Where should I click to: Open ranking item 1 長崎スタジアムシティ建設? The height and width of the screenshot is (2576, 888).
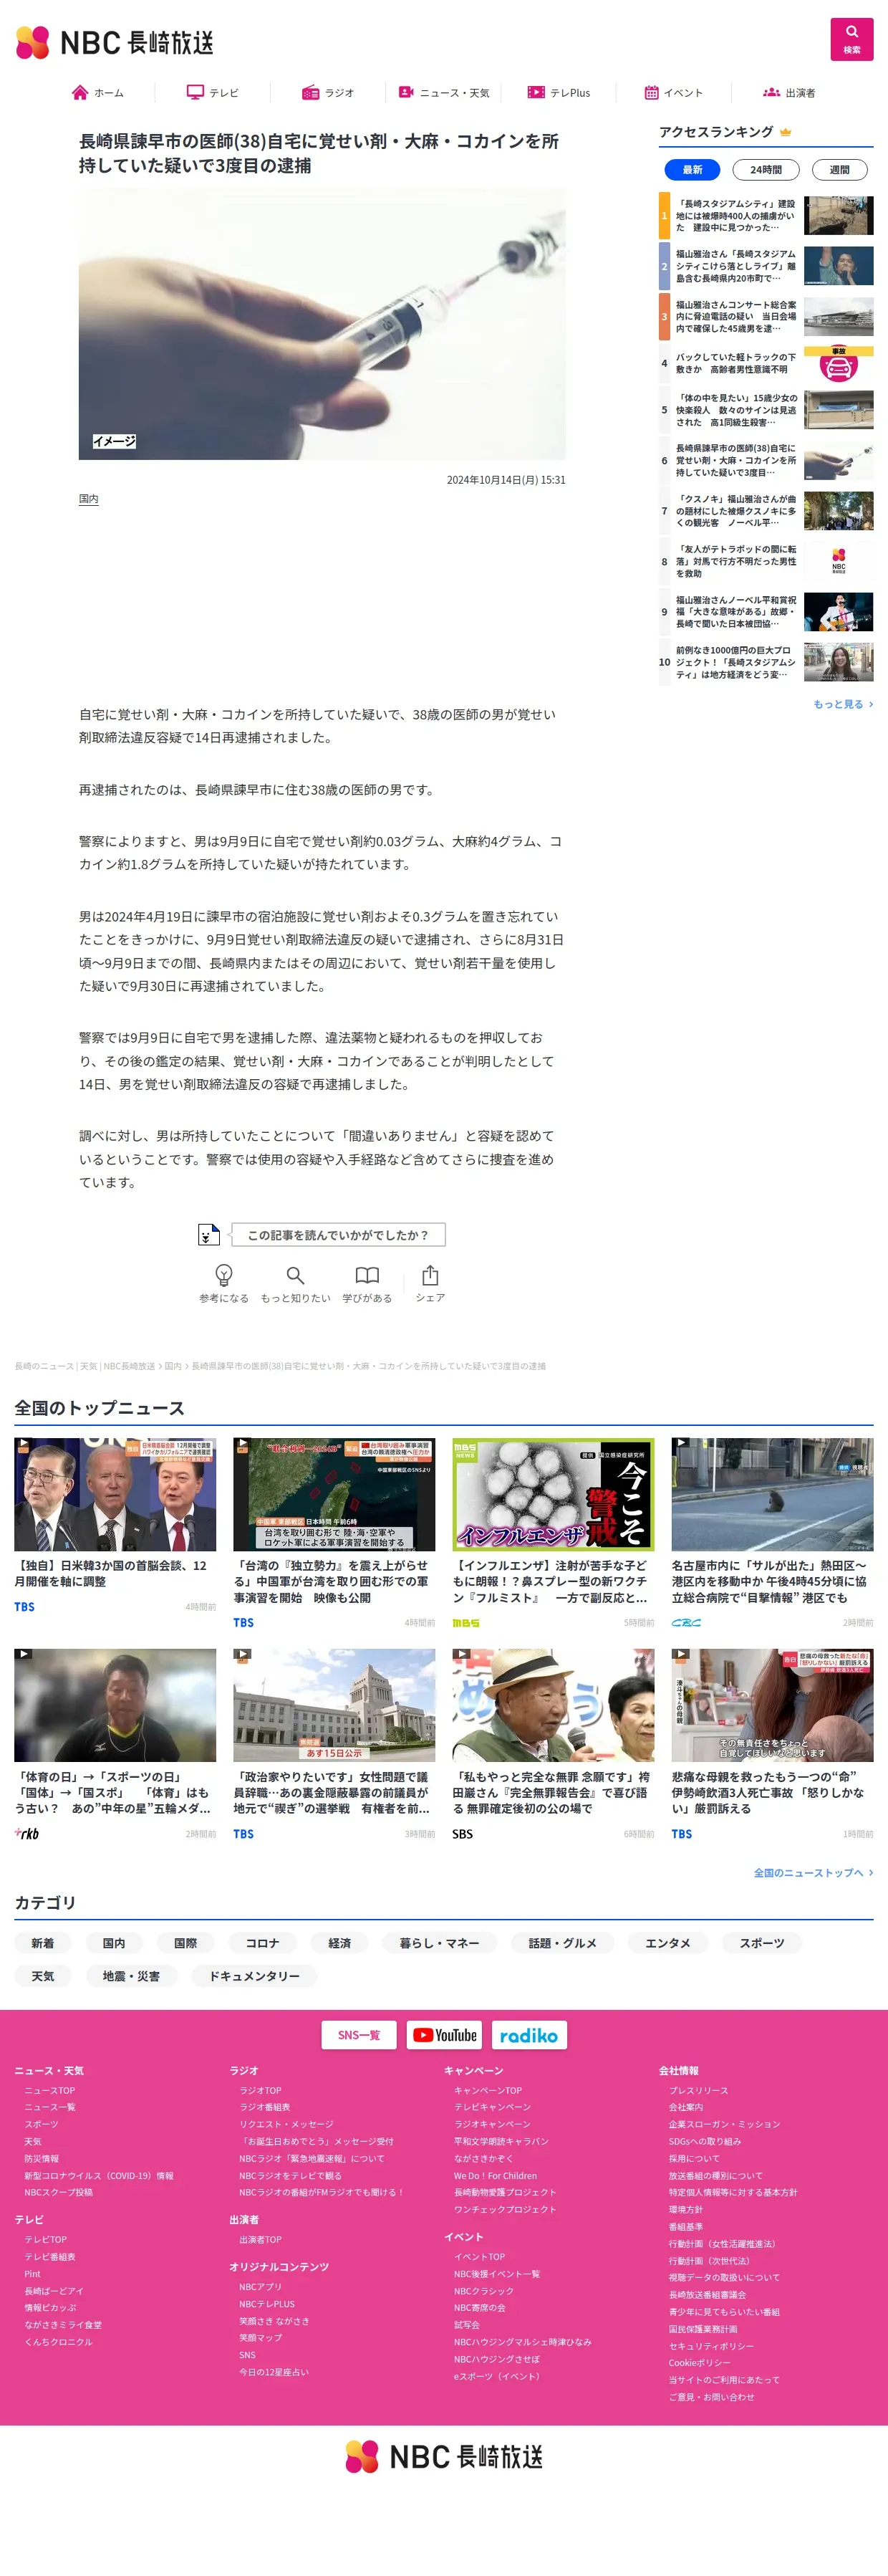(766, 215)
